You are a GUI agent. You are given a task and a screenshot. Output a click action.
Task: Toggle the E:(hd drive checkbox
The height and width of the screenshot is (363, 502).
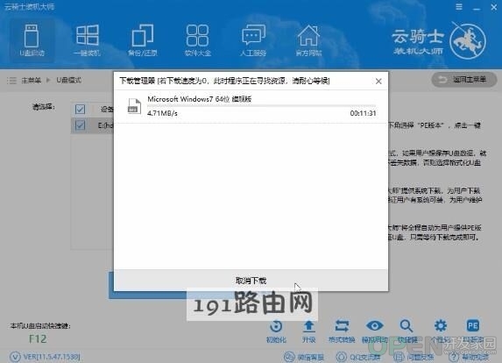80,125
